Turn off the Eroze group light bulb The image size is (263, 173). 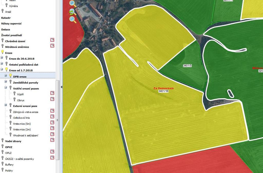point(3,52)
